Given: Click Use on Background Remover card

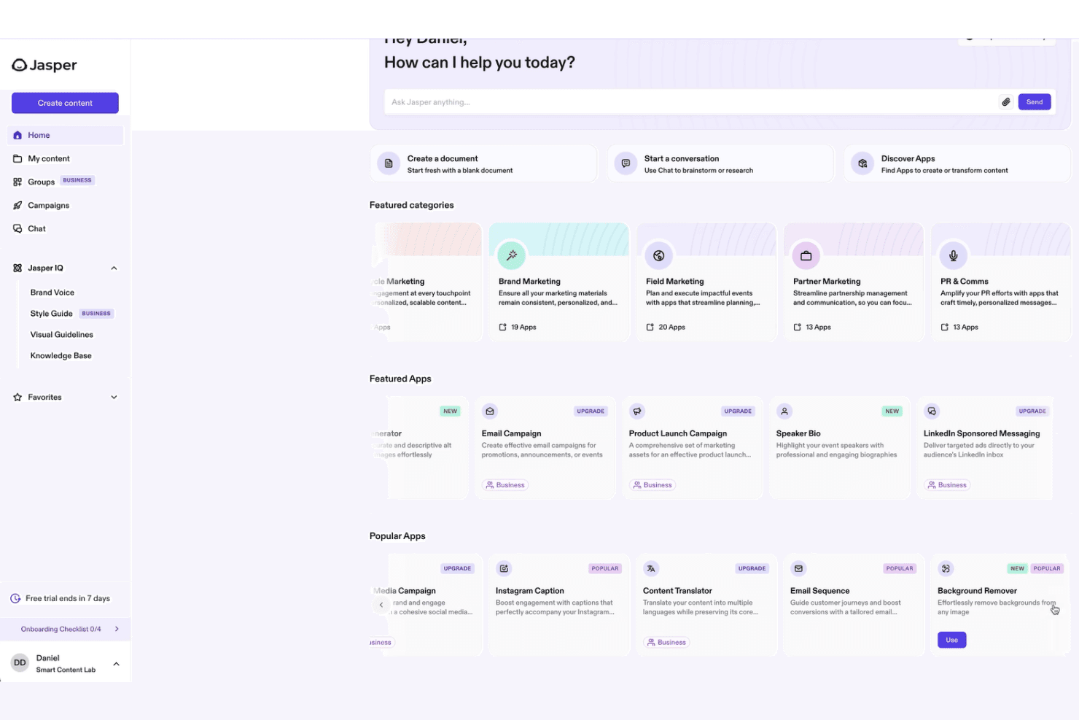Looking at the screenshot, I should click(951, 640).
